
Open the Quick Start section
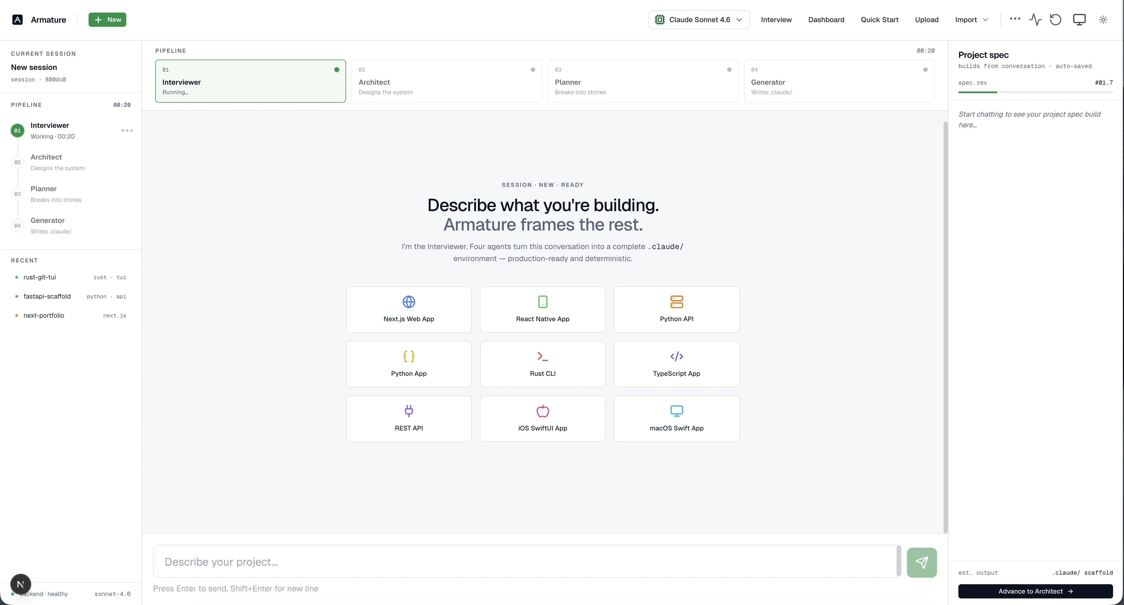tap(879, 20)
